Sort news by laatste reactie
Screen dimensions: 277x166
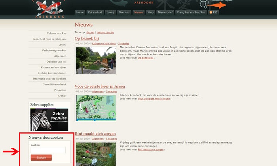coord(105,32)
